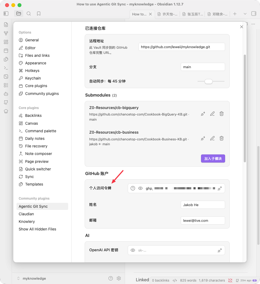Expand the tab list chevron
Viewport: 260px width, 284px height.
[x=245, y=14]
